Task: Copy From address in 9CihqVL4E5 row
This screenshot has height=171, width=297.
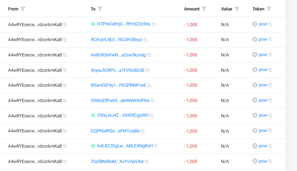Action: [65, 40]
